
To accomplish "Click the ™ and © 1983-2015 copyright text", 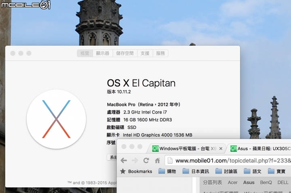I will coord(92,183).
